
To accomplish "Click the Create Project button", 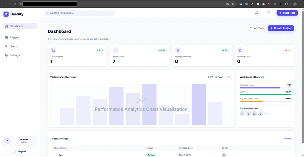I will coord(281,28).
